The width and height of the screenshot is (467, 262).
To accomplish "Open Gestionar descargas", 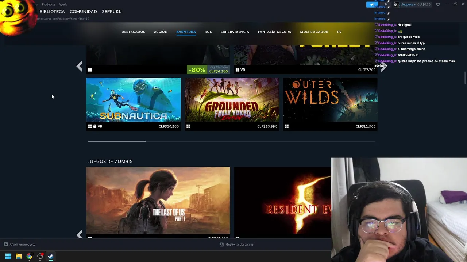I will 240,245.
